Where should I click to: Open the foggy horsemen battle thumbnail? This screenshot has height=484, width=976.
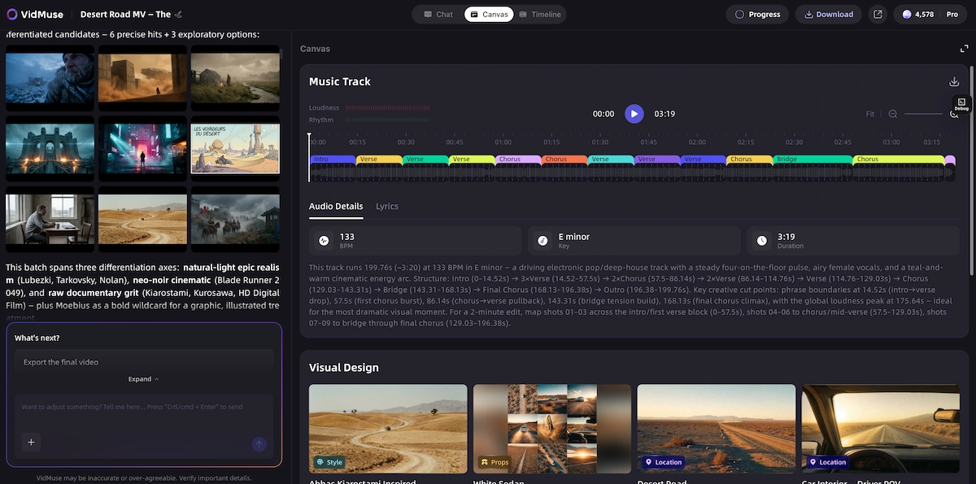(x=235, y=220)
